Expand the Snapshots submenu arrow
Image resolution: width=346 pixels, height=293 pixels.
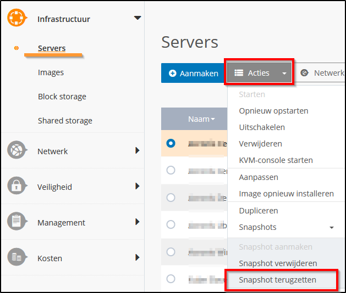pyautogui.click(x=332, y=228)
